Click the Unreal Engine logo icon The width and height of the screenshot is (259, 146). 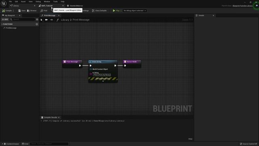(4, 3)
